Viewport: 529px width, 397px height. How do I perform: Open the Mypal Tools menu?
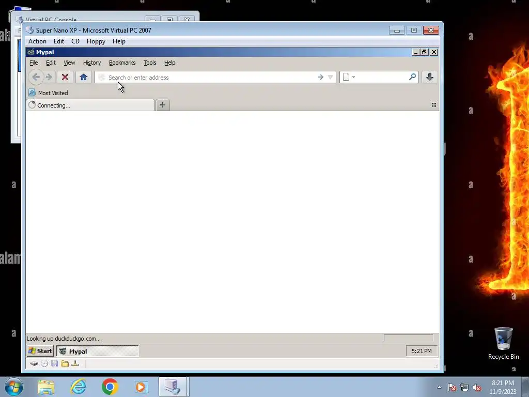tap(150, 63)
